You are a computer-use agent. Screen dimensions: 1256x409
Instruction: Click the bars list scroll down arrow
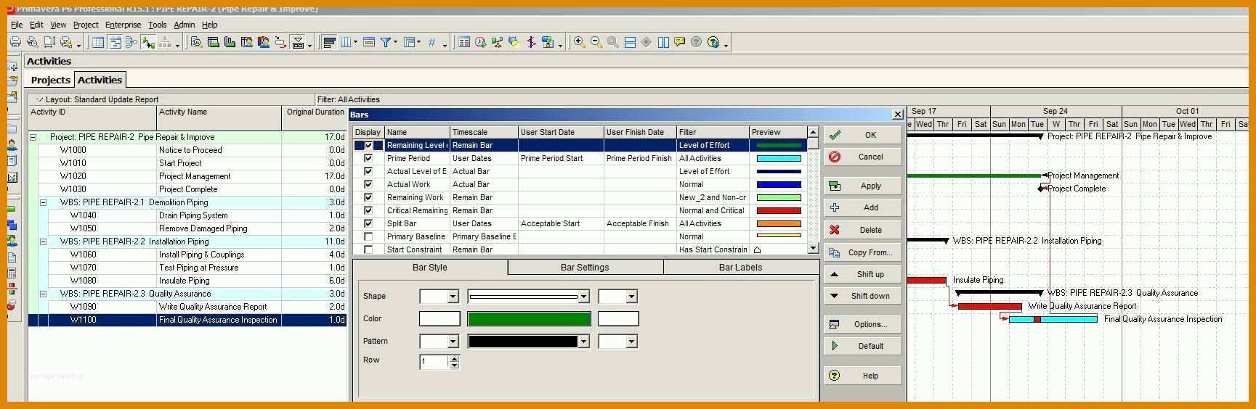point(813,248)
